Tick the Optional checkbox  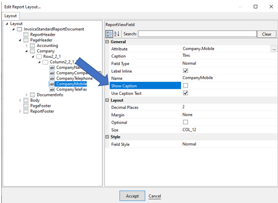pyautogui.click(x=185, y=122)
